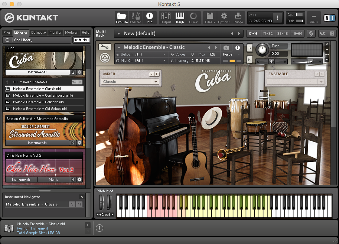Toggle the instrument AUX button
Image resolution: width=339 pixels, height=244 pixels.
pyautogui.click(x=327, y=54)
